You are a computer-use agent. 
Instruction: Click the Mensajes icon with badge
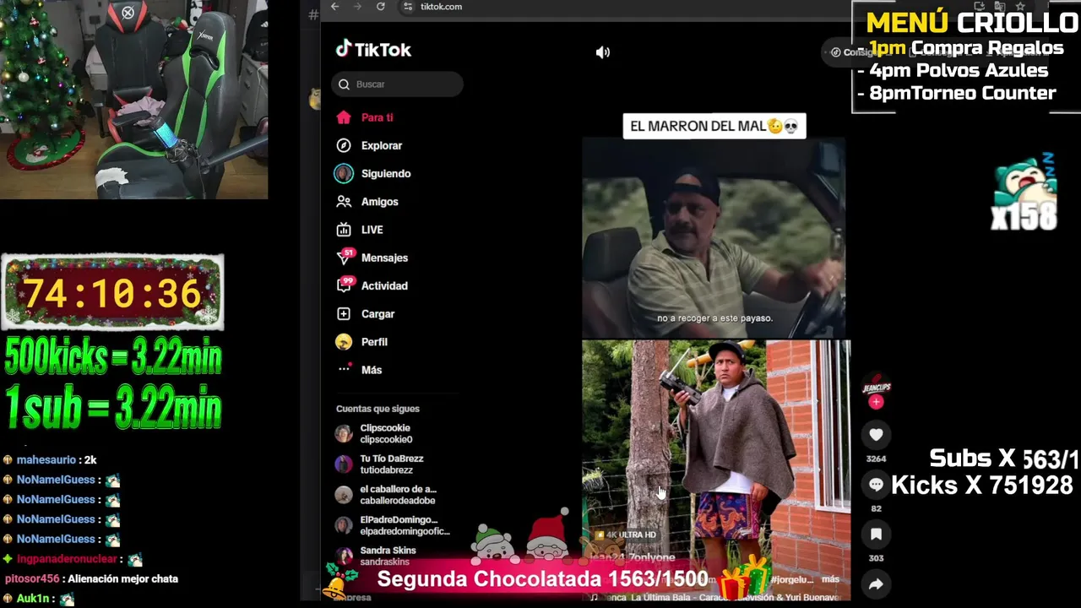[x=344, y=257]
